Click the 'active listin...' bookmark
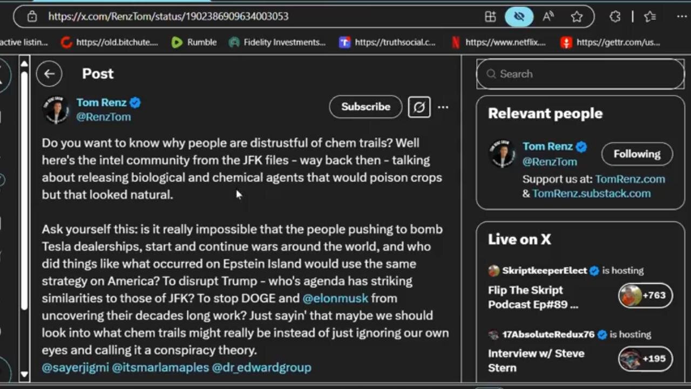The image size is (691, 389). pyautogui.click(x=24, y=42)
